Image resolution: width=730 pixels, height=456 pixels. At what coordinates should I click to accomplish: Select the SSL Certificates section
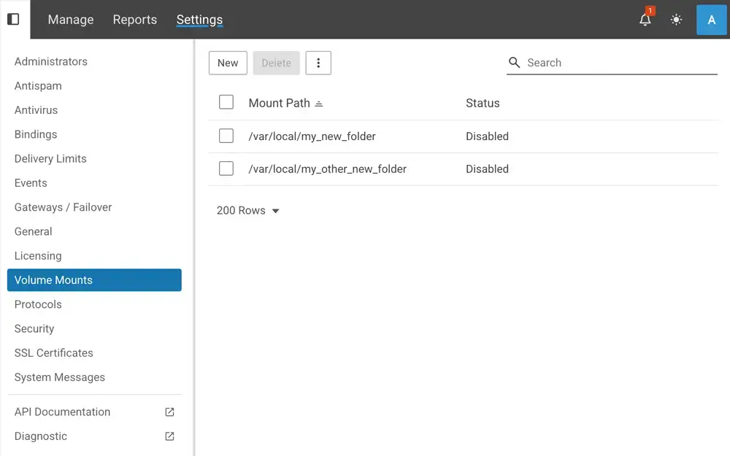(53, 352)
